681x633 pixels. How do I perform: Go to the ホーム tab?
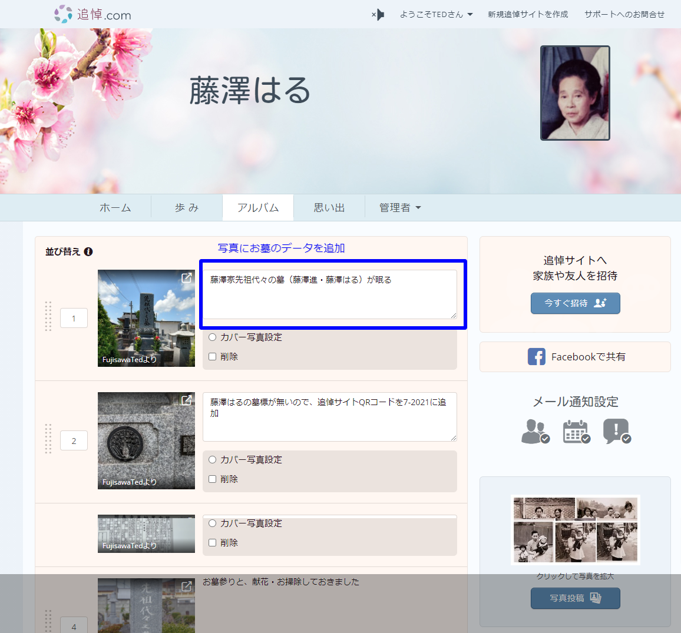click(x=115, y=207)
